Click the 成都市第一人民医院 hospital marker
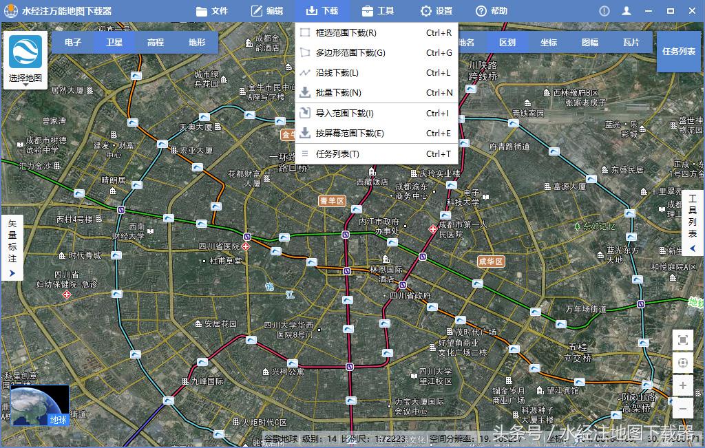The image size is (705, 448). pyautogui.click(x=432, y=229)
